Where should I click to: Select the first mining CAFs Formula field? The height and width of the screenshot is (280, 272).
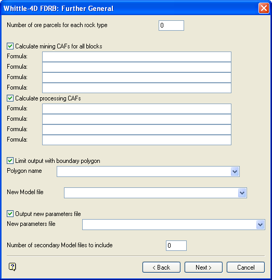pos(137,57)
